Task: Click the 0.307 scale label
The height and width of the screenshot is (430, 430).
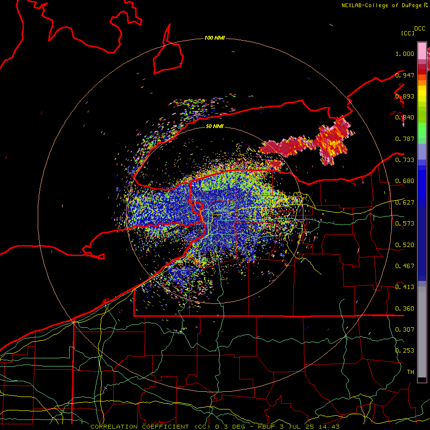Action: tap(405, 329)
